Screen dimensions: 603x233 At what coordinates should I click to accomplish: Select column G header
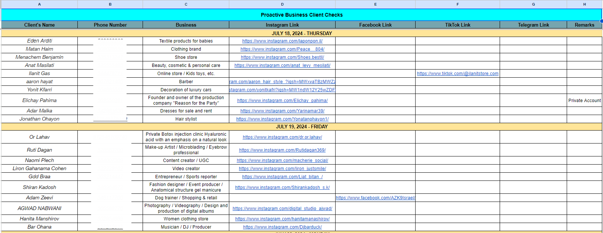pyautogui.click(x=533, y=4)
